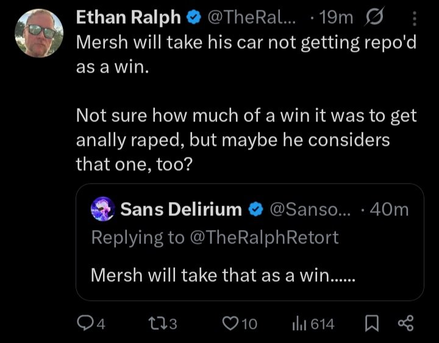
Task: View analytics showing 614 views
Action: (313, 323)
